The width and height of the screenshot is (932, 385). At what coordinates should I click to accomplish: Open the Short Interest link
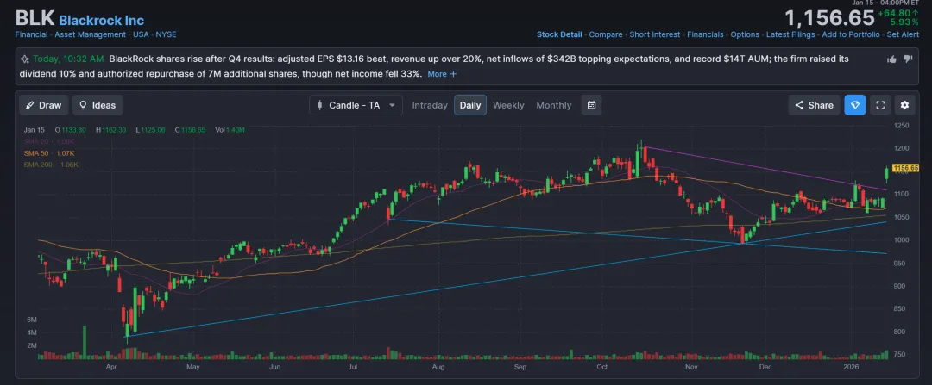pyautogui.click(x=654, y=34)
